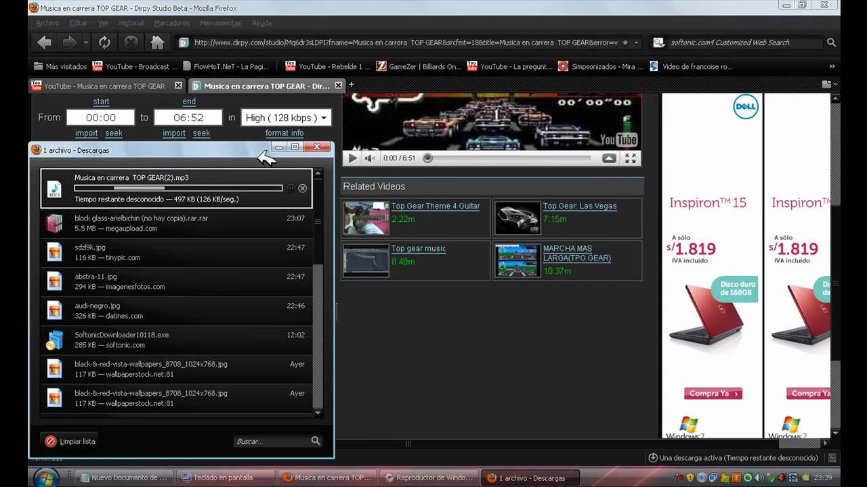
Task: Click the start time field 00:00
Action: tap(100, 118)
